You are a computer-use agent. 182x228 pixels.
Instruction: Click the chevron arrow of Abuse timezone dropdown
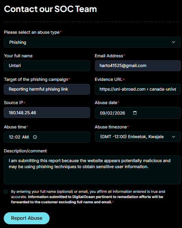click(173, 137)
